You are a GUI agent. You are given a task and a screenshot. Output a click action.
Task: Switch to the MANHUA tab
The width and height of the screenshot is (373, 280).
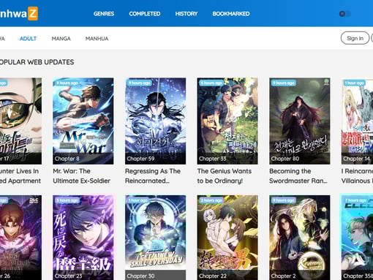(x=97, y=39)
